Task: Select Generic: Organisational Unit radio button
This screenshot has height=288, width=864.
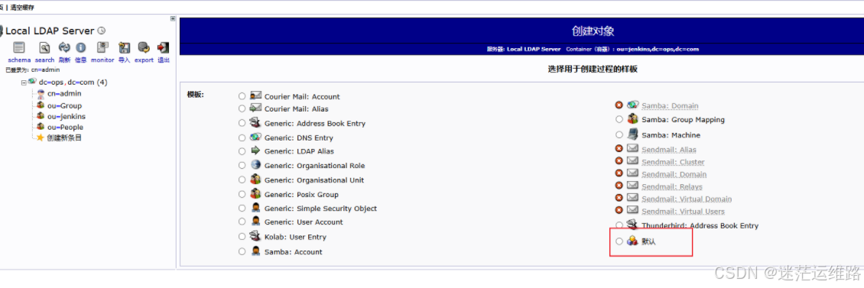Action: [242, 180]
